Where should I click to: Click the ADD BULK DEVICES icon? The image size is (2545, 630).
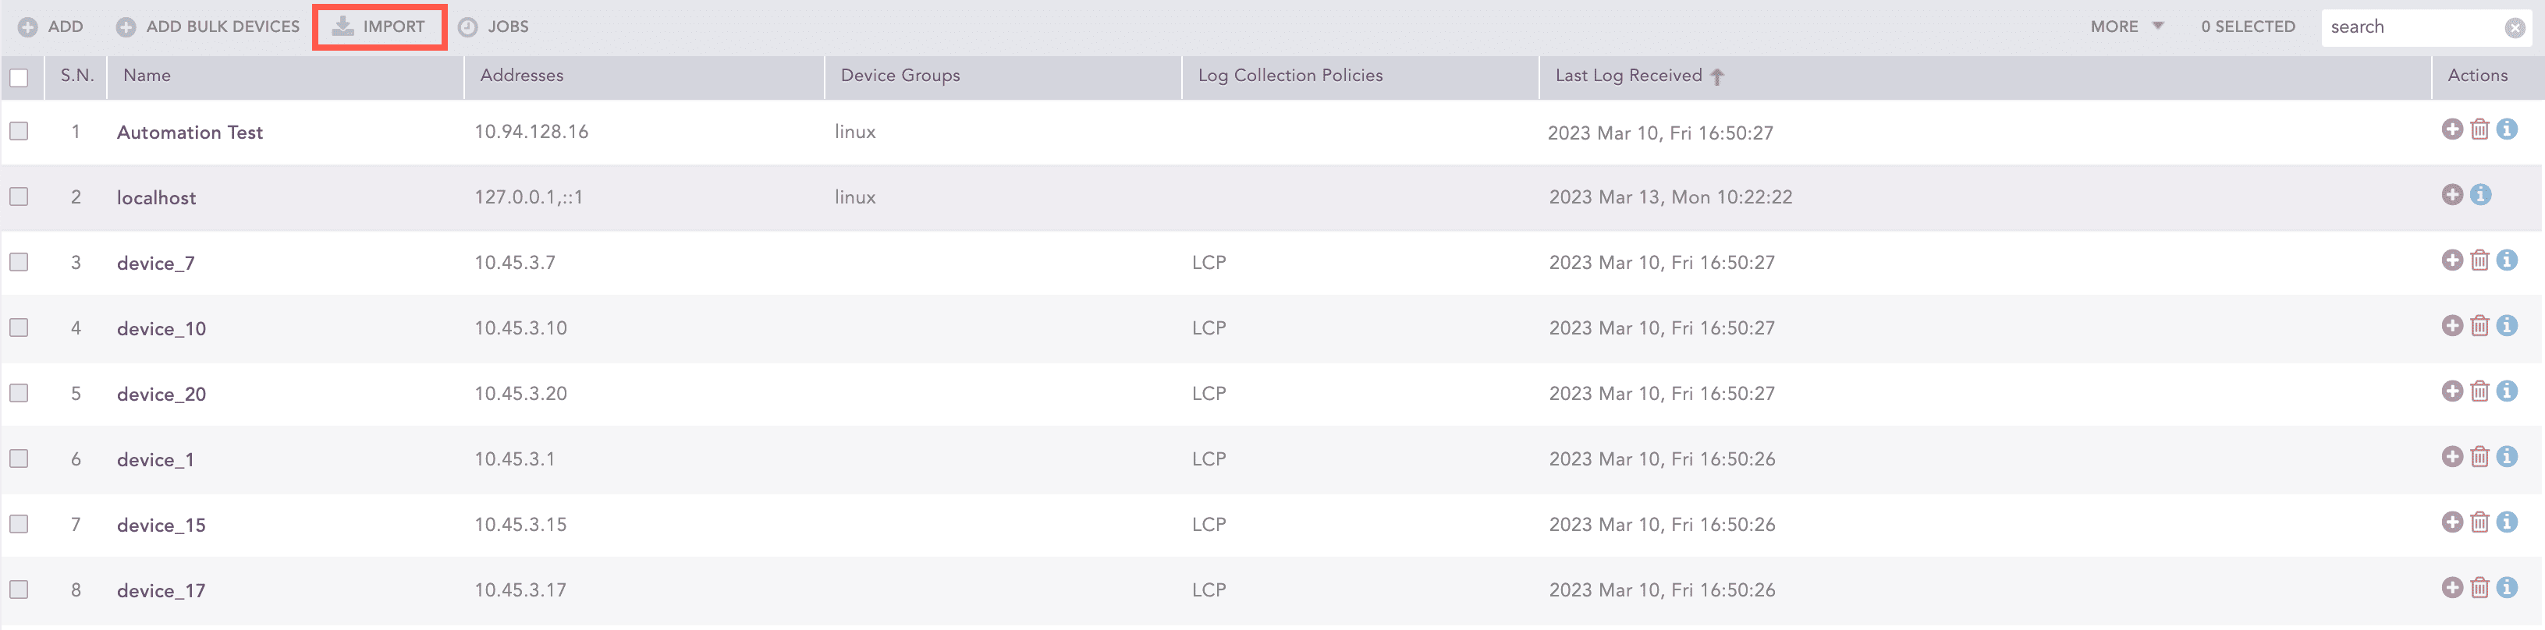pos(126,27)
